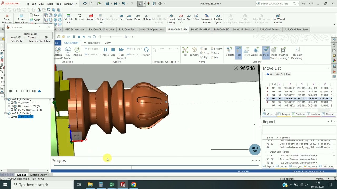Restart the simulation

click(x=146, y=52)
